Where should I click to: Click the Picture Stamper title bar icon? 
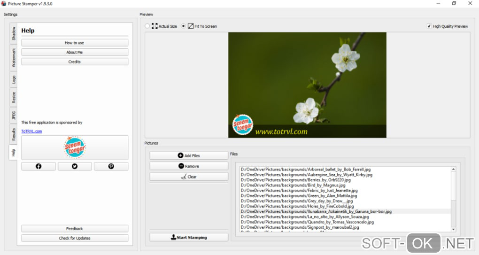point(4,4)
